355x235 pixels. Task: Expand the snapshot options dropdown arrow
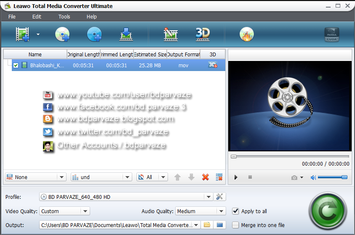(x=302, y=177)
